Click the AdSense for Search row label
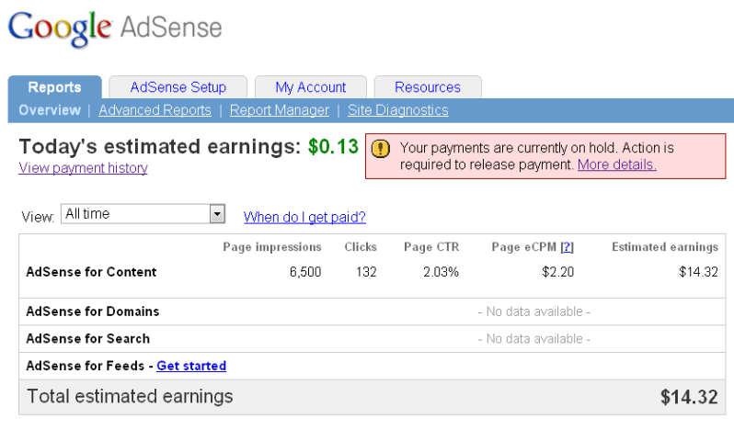The height and width of the screenshot is (430, 734). [86, 338]
